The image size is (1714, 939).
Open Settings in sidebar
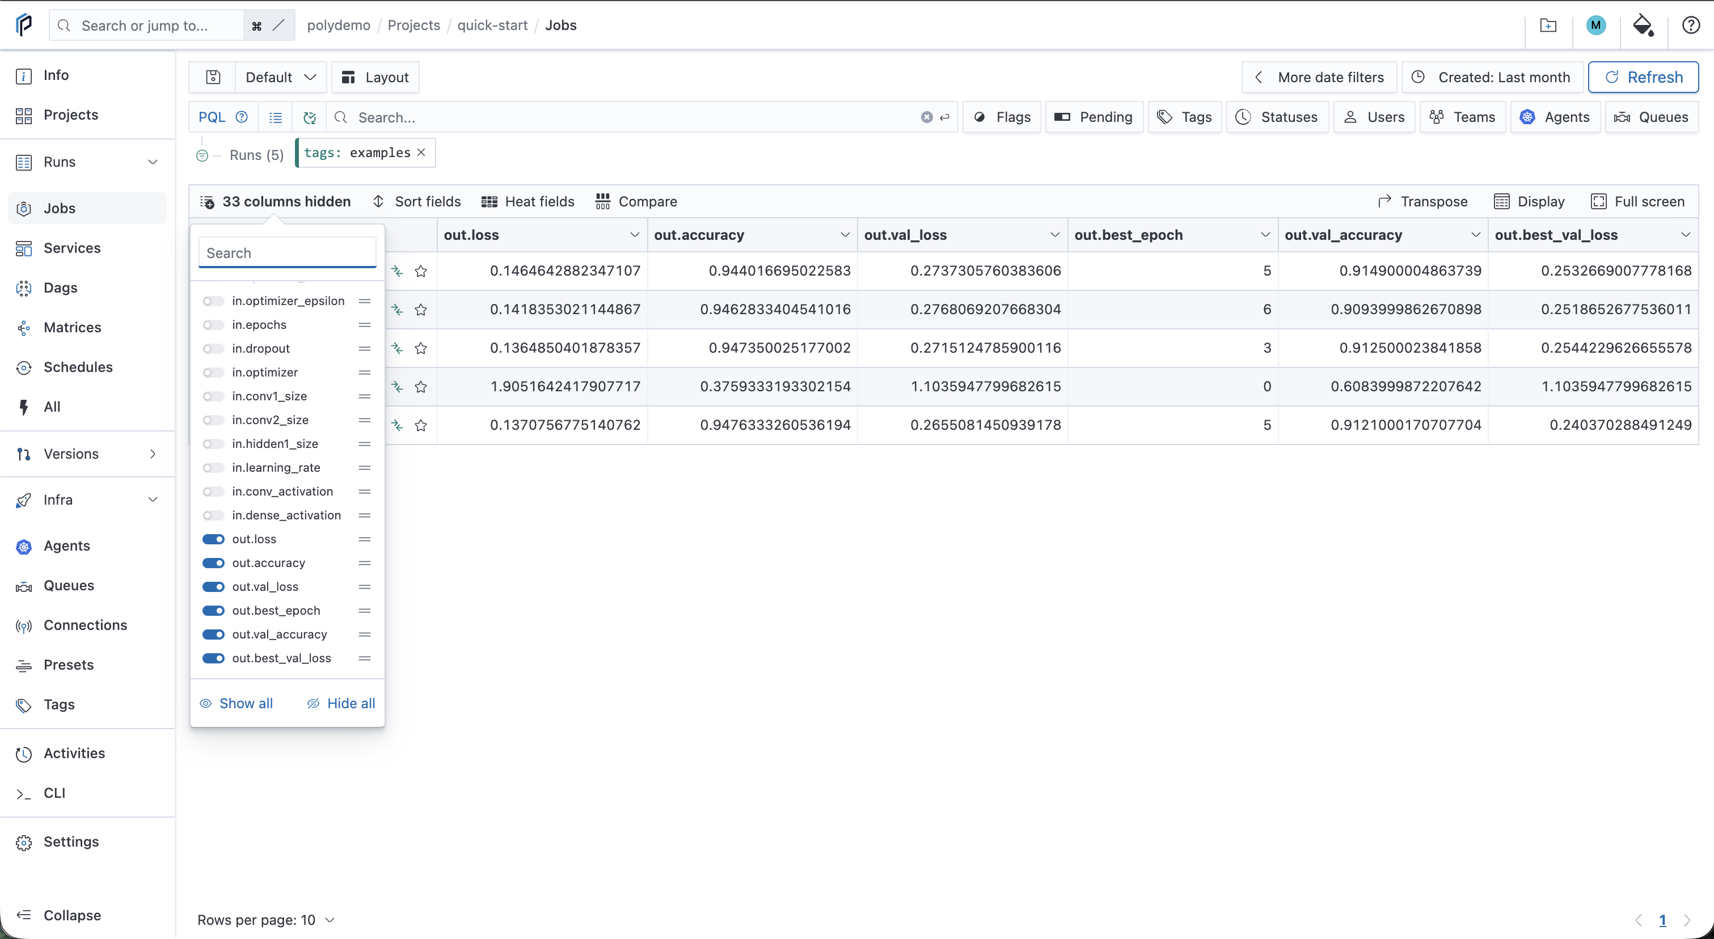88,842
